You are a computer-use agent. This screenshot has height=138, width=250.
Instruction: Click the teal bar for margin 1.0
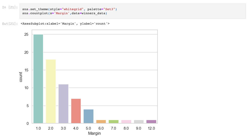[38, 79]
